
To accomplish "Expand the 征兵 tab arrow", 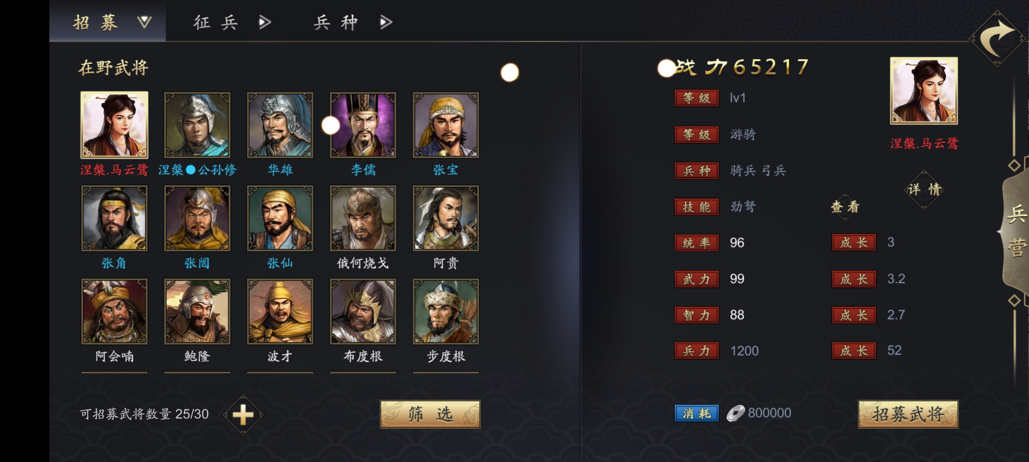I will 264,22.
